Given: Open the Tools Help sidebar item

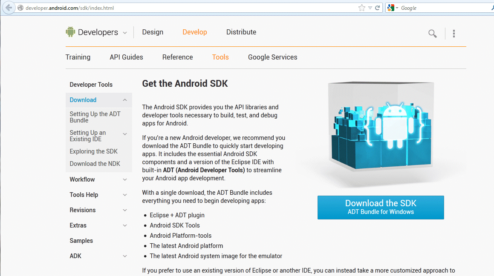Looking at the screenshot, I should (84, 195).
